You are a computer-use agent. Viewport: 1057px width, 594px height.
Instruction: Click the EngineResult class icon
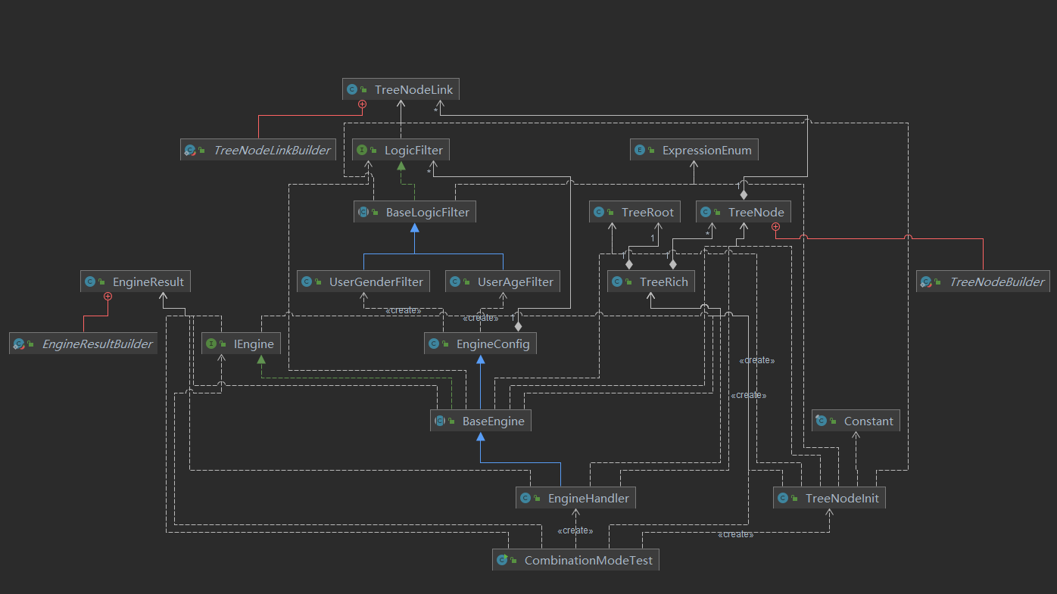point(89,281)
